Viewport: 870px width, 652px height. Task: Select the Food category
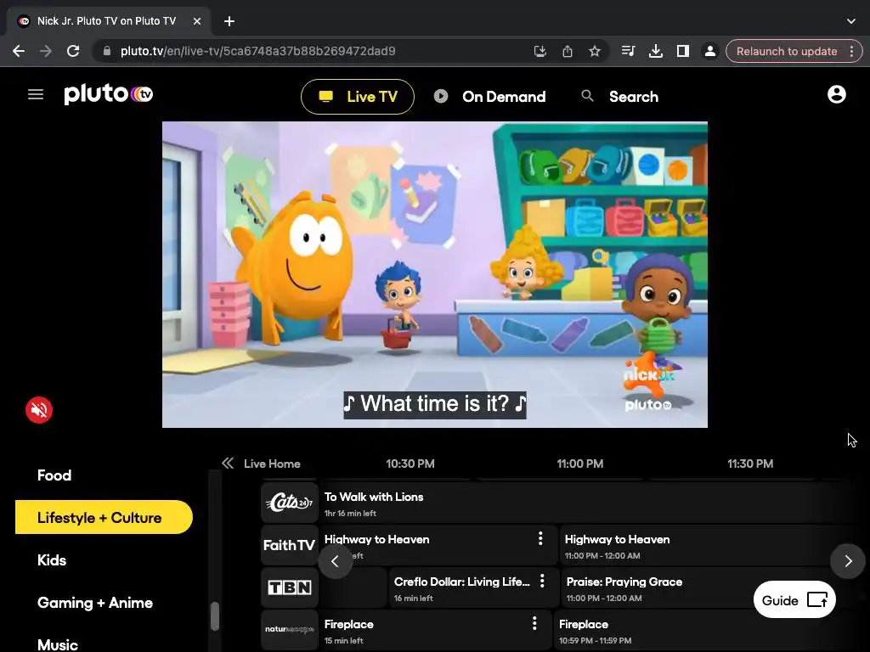pyautogui.click(x=54, y=475)
